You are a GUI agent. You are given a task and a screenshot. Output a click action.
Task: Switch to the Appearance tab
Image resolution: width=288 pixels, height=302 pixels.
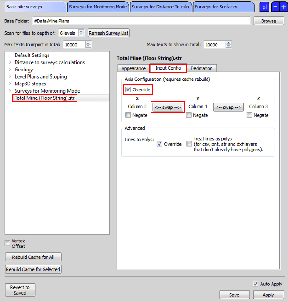(133, 68)
